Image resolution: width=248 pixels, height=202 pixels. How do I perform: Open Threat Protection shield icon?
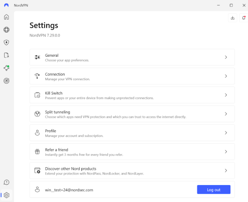6,43
